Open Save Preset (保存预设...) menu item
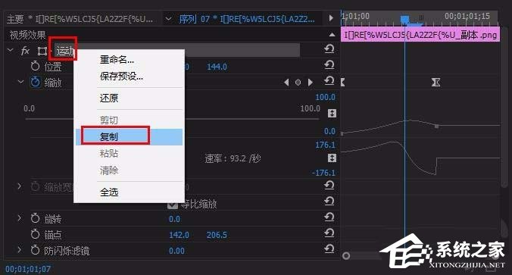 pyautogui.click(x=121, y=77)
